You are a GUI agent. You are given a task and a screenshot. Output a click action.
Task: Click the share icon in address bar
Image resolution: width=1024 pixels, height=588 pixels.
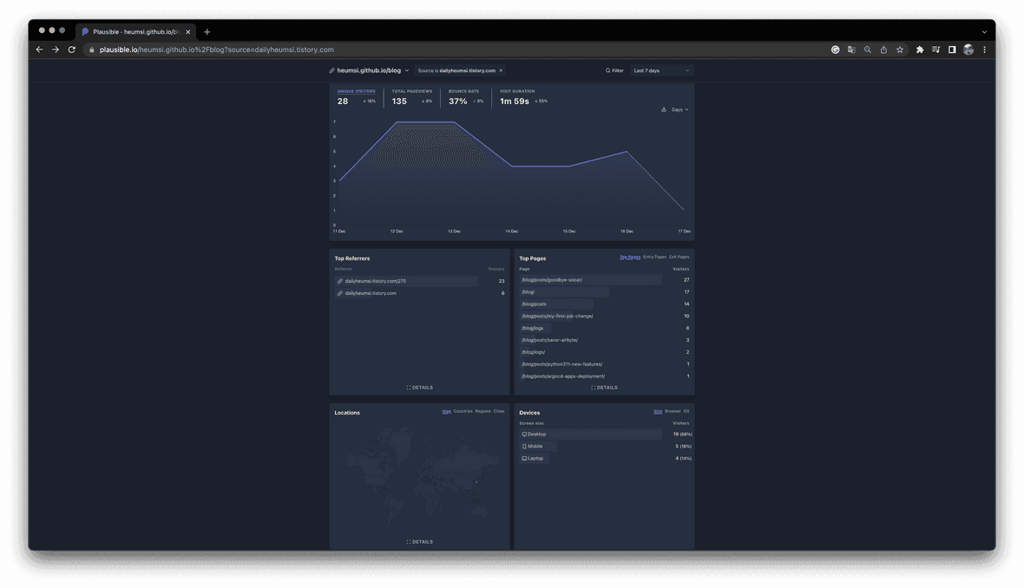coord(883,49)
